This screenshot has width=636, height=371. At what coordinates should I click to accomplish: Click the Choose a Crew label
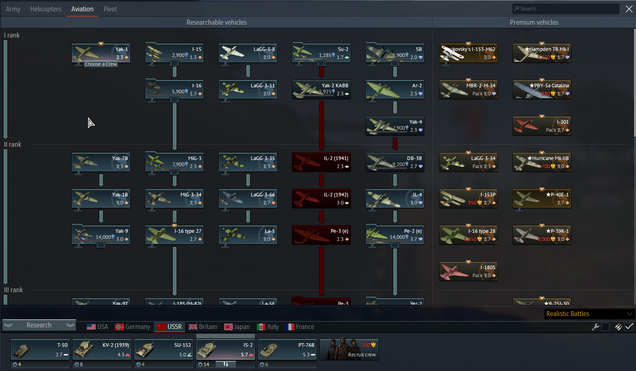tap(101, 64)
